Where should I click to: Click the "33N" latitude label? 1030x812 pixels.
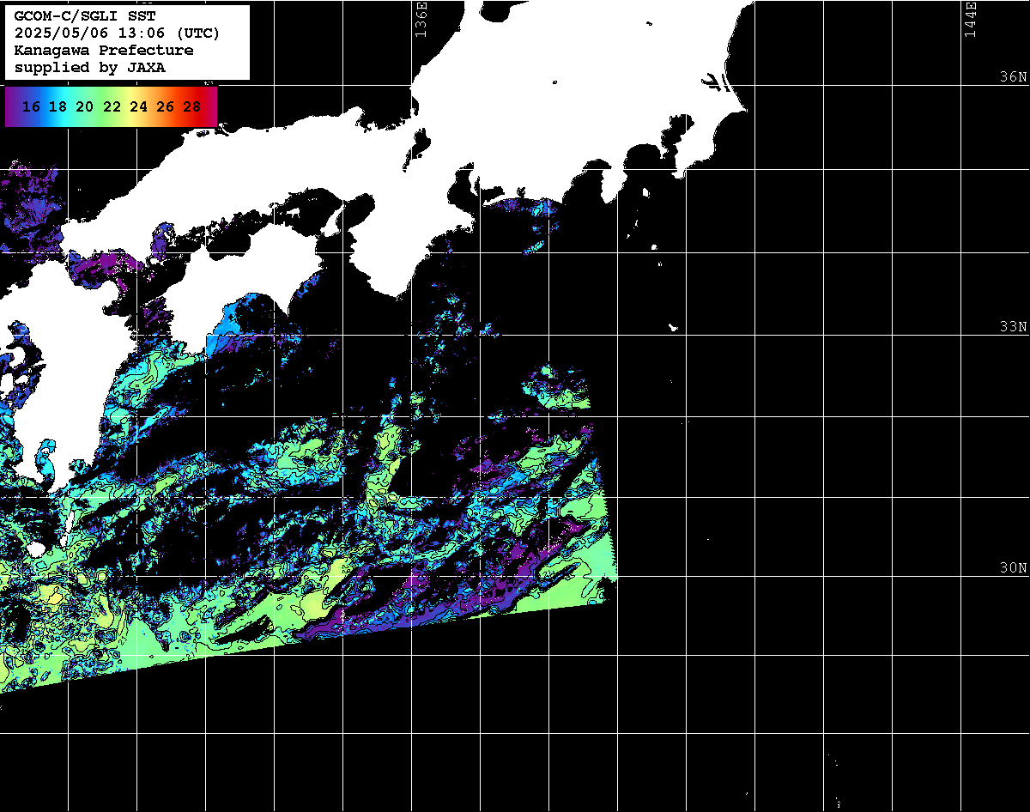(1014, 327)
